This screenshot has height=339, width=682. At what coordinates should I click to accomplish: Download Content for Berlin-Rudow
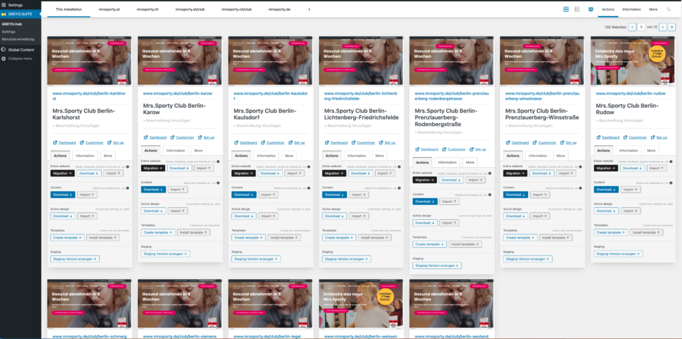(x=606, y=190)
